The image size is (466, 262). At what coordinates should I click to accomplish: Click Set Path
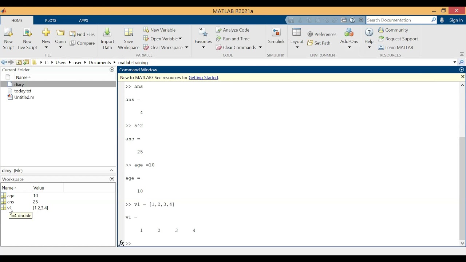point(319,43)
